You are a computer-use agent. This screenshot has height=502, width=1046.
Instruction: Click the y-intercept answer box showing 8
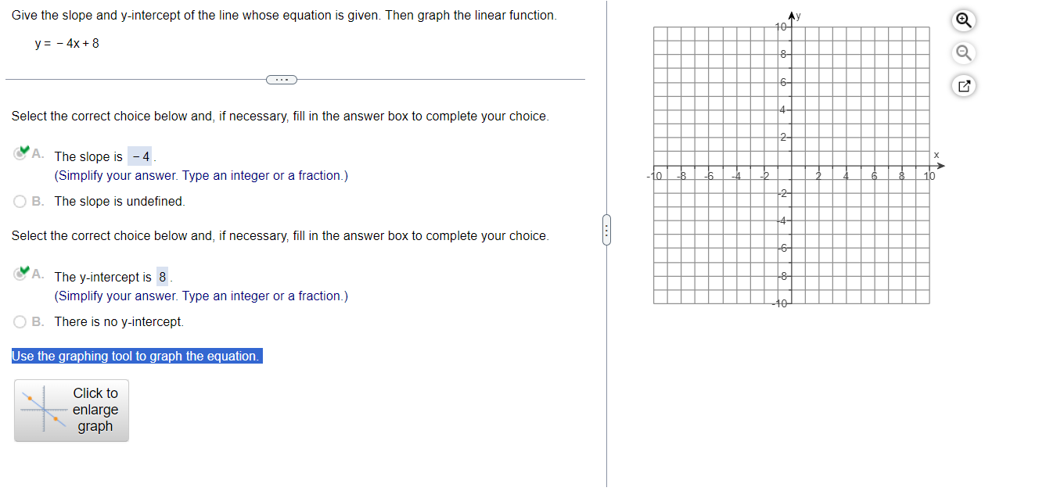tap(162, 276)
